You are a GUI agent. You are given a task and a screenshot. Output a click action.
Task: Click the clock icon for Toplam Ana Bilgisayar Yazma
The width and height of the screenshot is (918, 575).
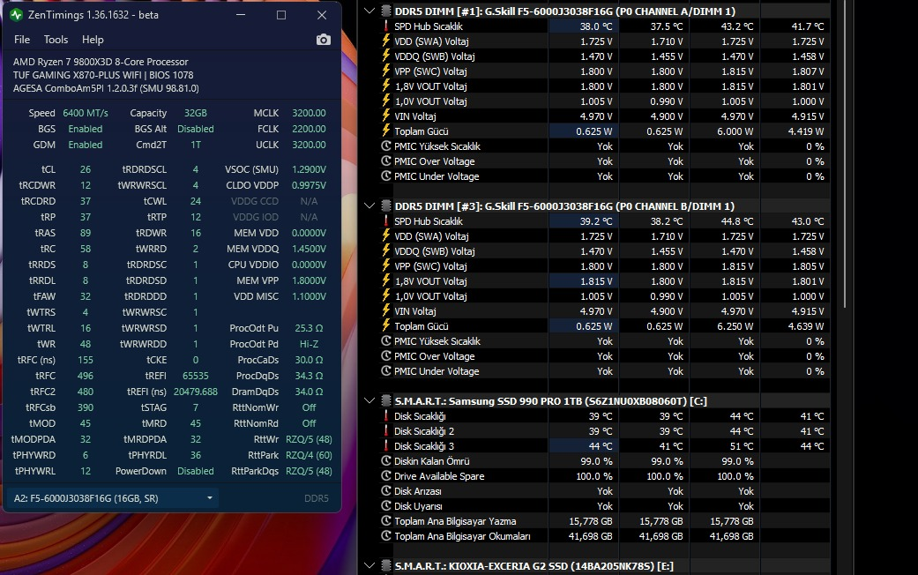click(x=386, y=520)
